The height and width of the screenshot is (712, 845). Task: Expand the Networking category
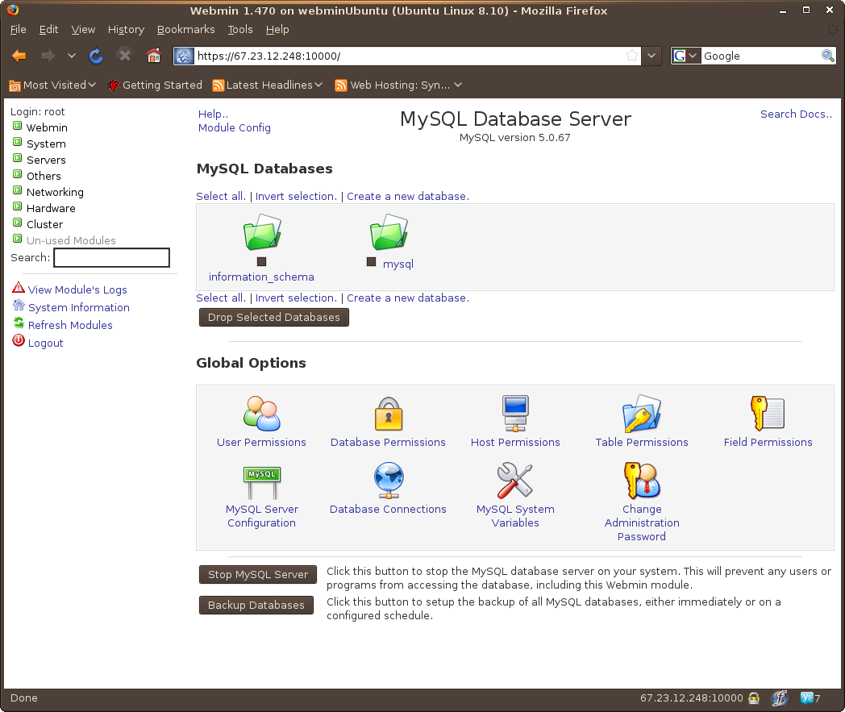point(17,191)
